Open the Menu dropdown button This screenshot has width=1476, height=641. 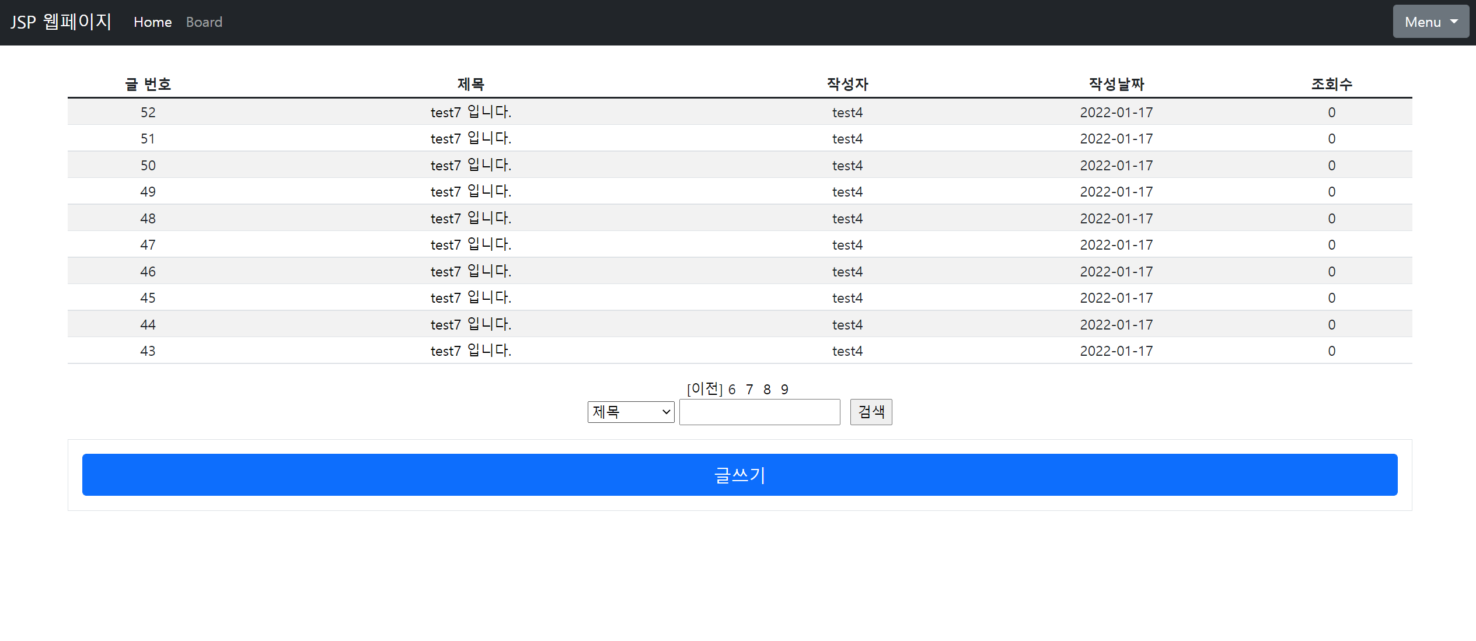[x=1430, y=22]
